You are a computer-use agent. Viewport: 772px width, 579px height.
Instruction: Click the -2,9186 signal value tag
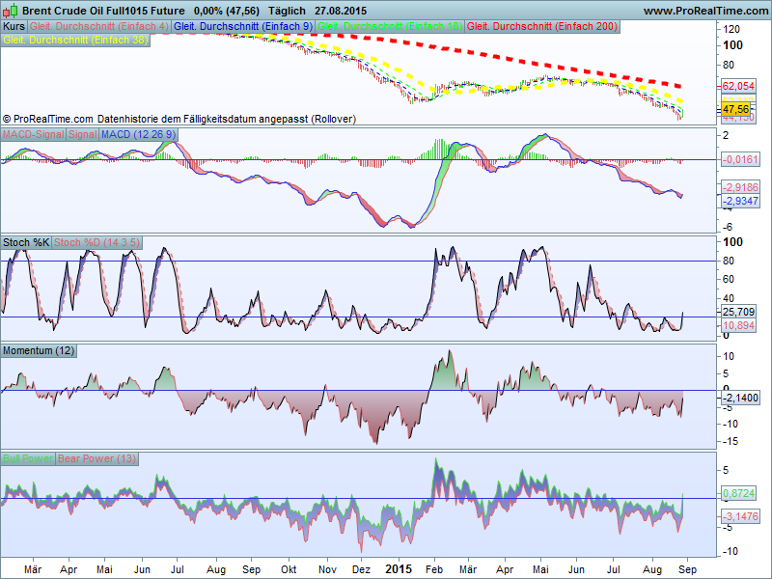[741, 187]
